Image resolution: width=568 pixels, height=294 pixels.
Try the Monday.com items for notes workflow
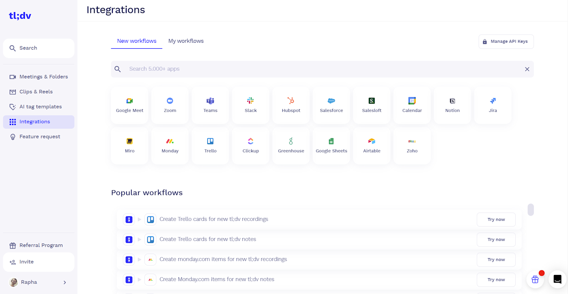click(x=496, y=280)
